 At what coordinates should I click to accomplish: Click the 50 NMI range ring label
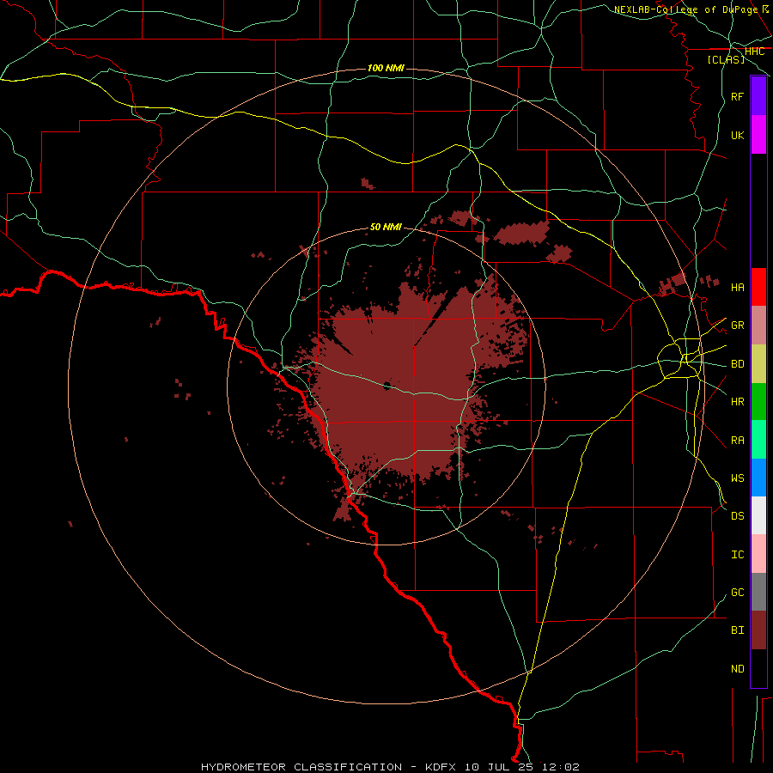(386, 227)
